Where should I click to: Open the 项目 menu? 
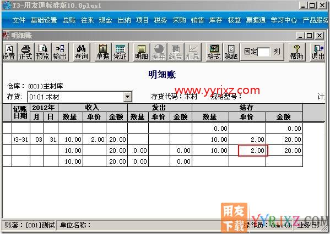(x=142, y=20)
